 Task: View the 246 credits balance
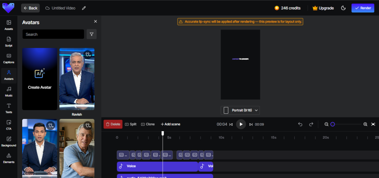pos(288,8)
